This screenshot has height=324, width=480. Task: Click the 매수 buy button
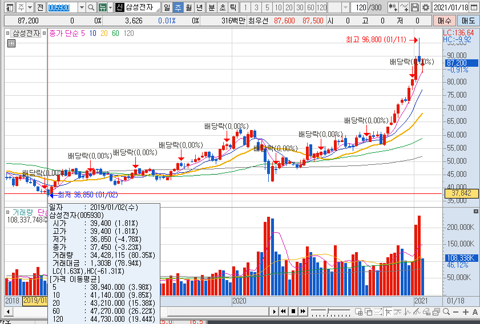pyautogui.click(x=444, y=21)
